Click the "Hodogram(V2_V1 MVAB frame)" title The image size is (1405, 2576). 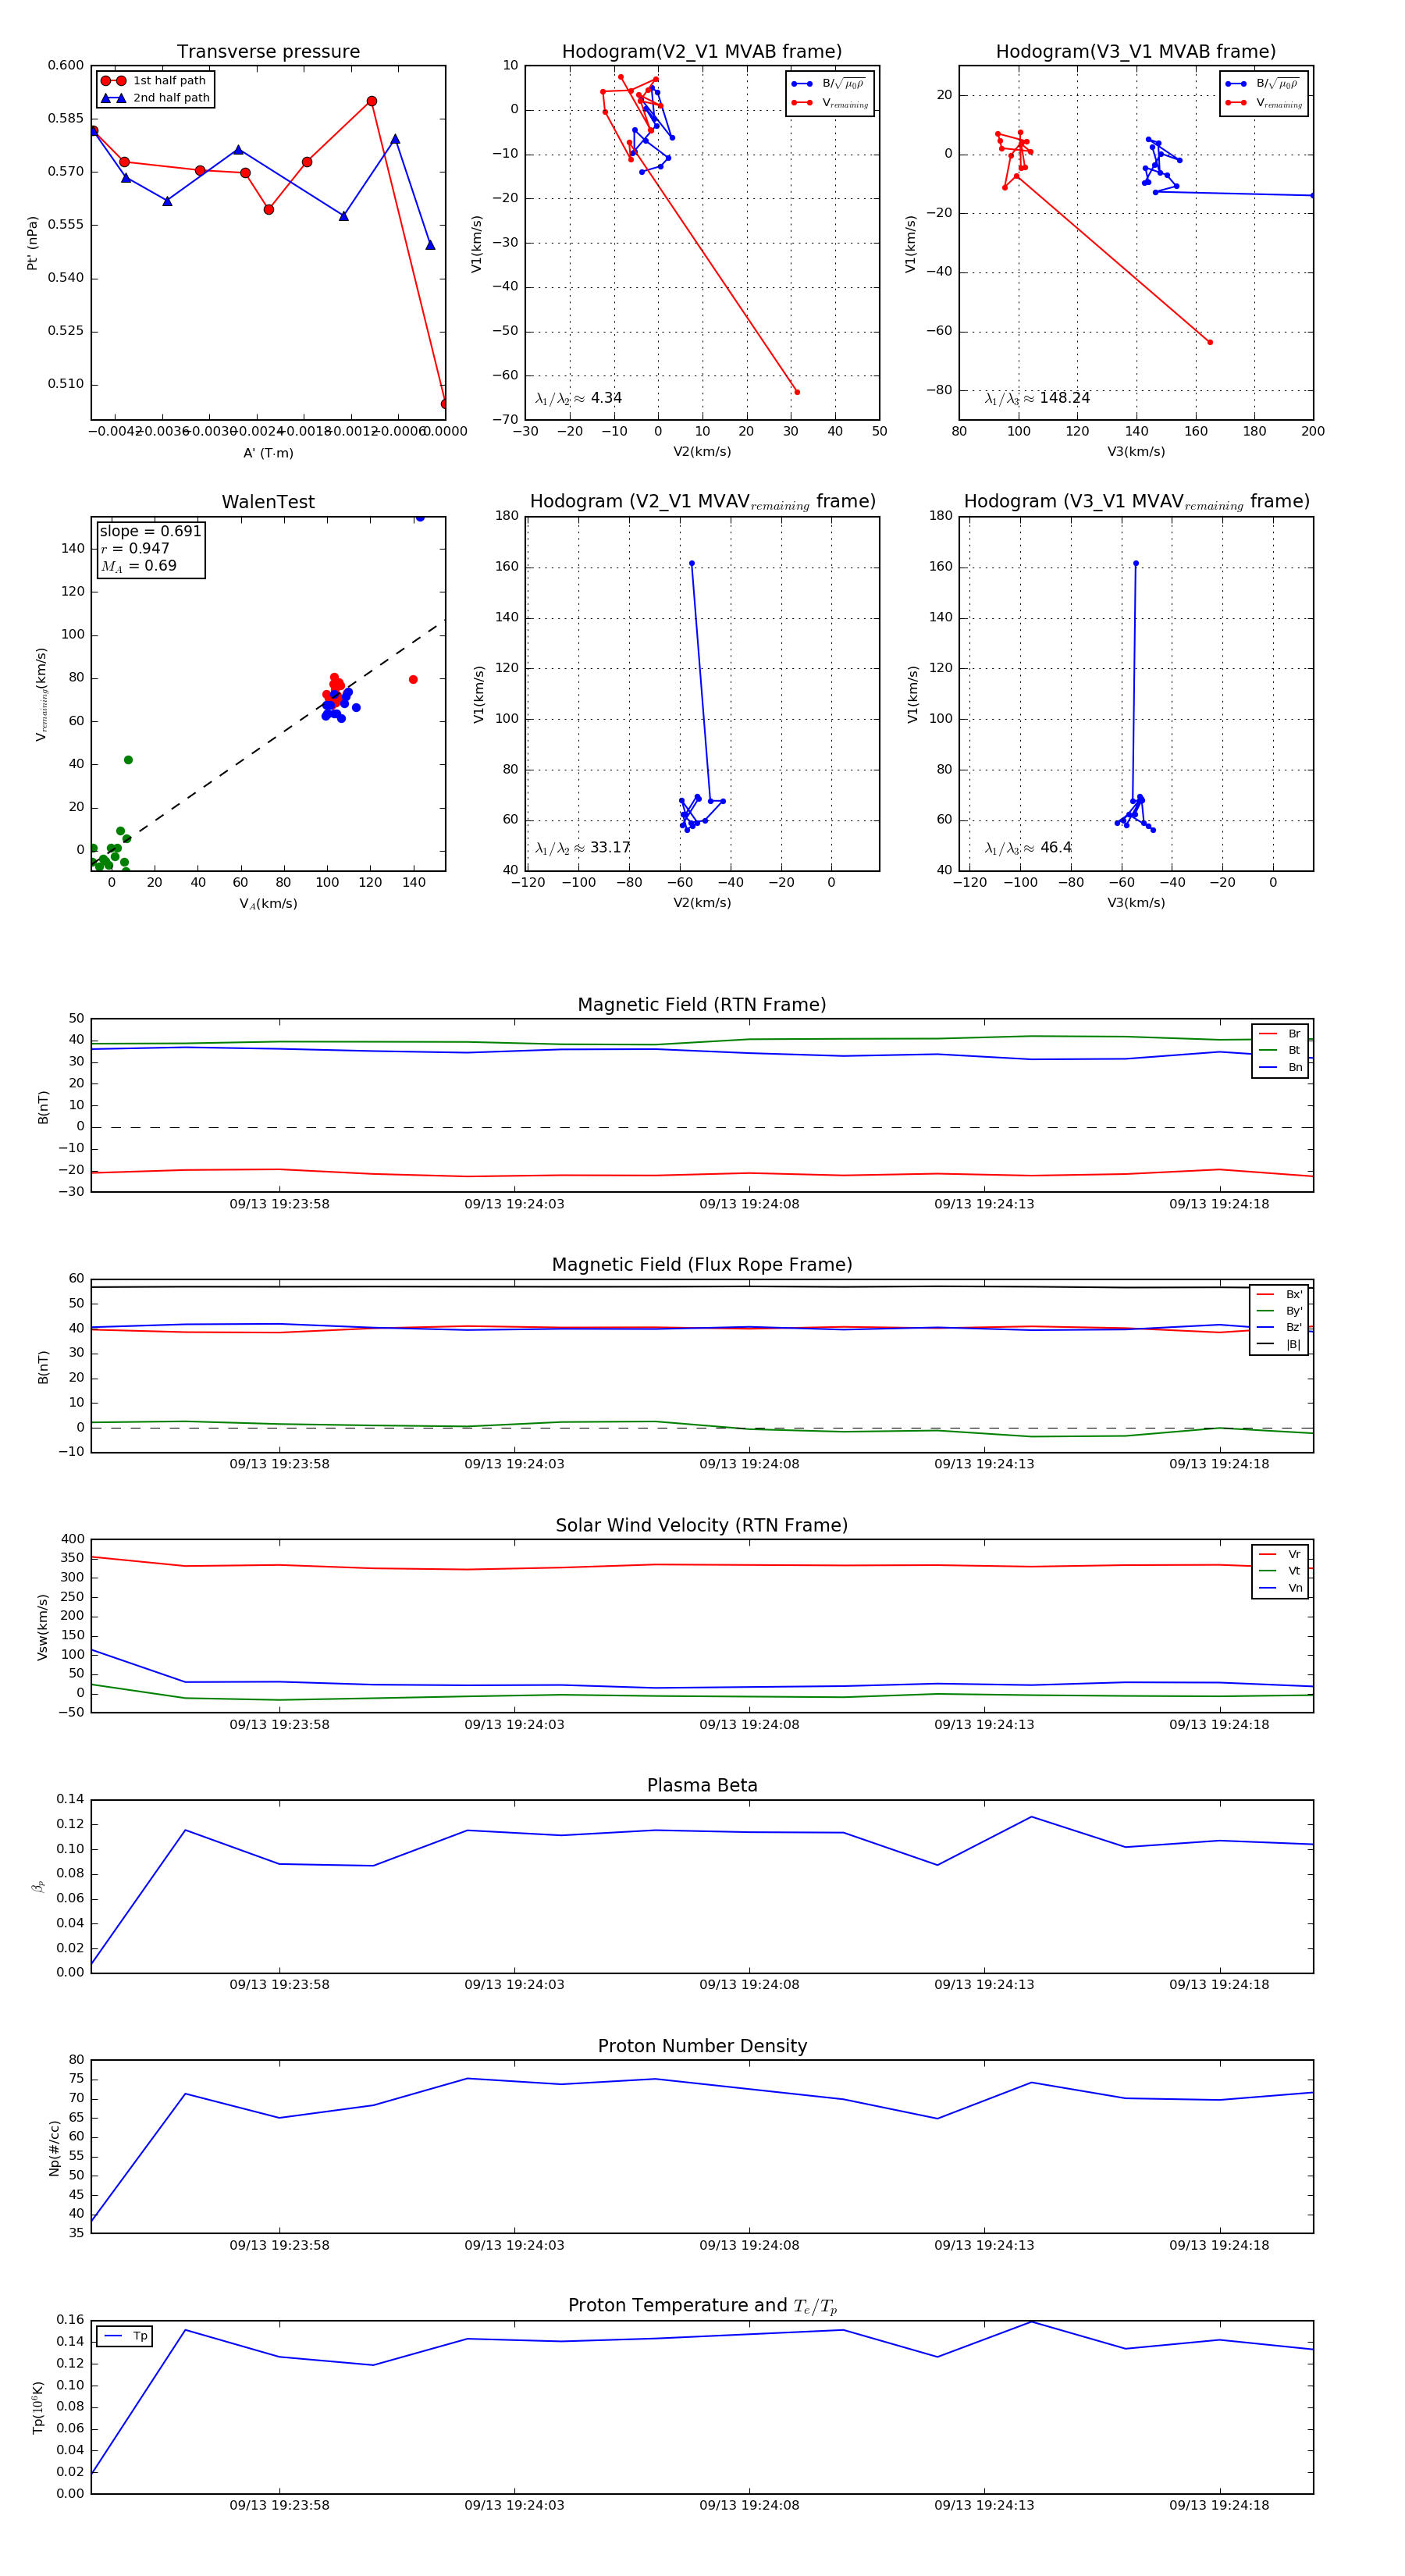pyautogui.click(x=702, y=52)
